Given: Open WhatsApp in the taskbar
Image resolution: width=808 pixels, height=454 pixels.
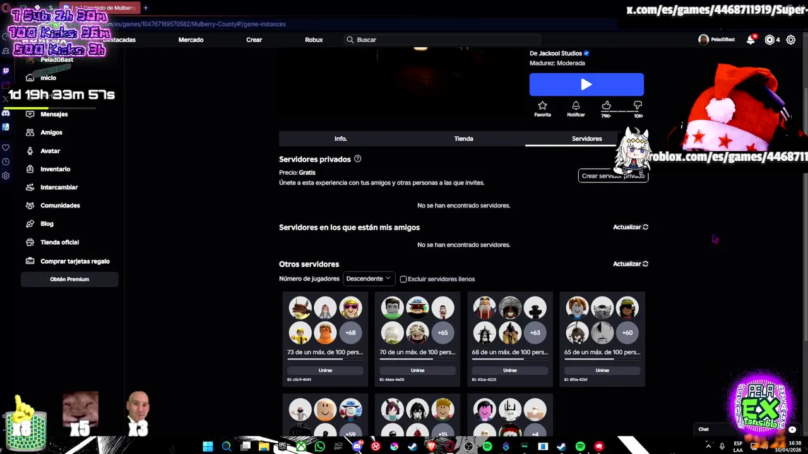Looking at the screenshot, I should tap(319, 446).
